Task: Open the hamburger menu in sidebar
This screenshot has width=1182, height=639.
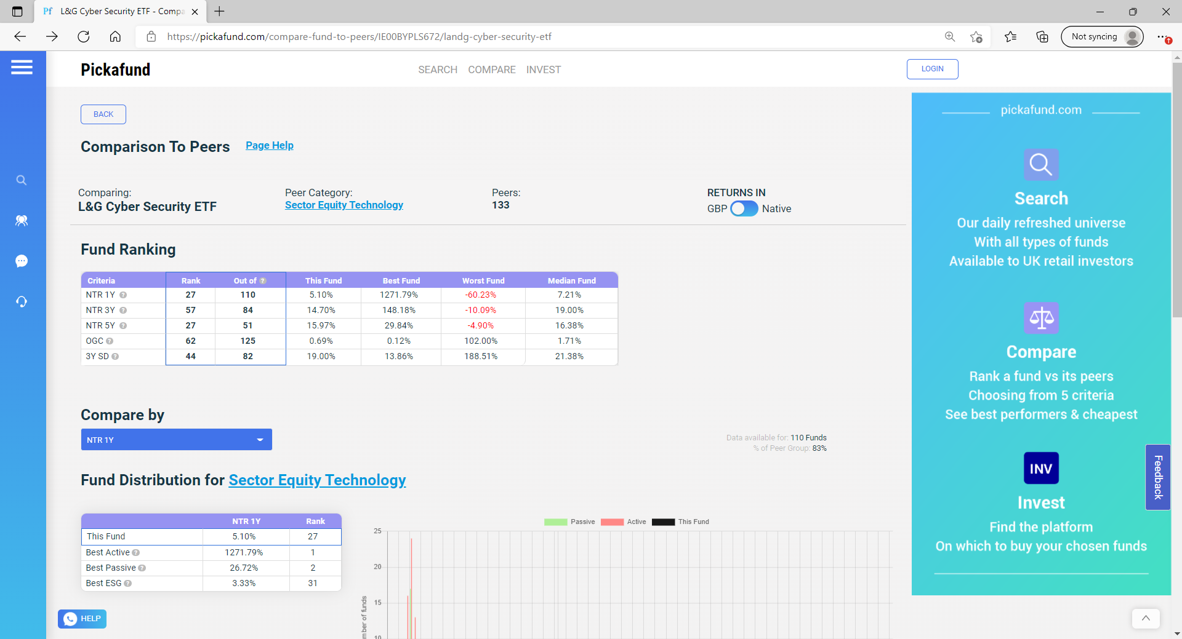Action: 22,67
